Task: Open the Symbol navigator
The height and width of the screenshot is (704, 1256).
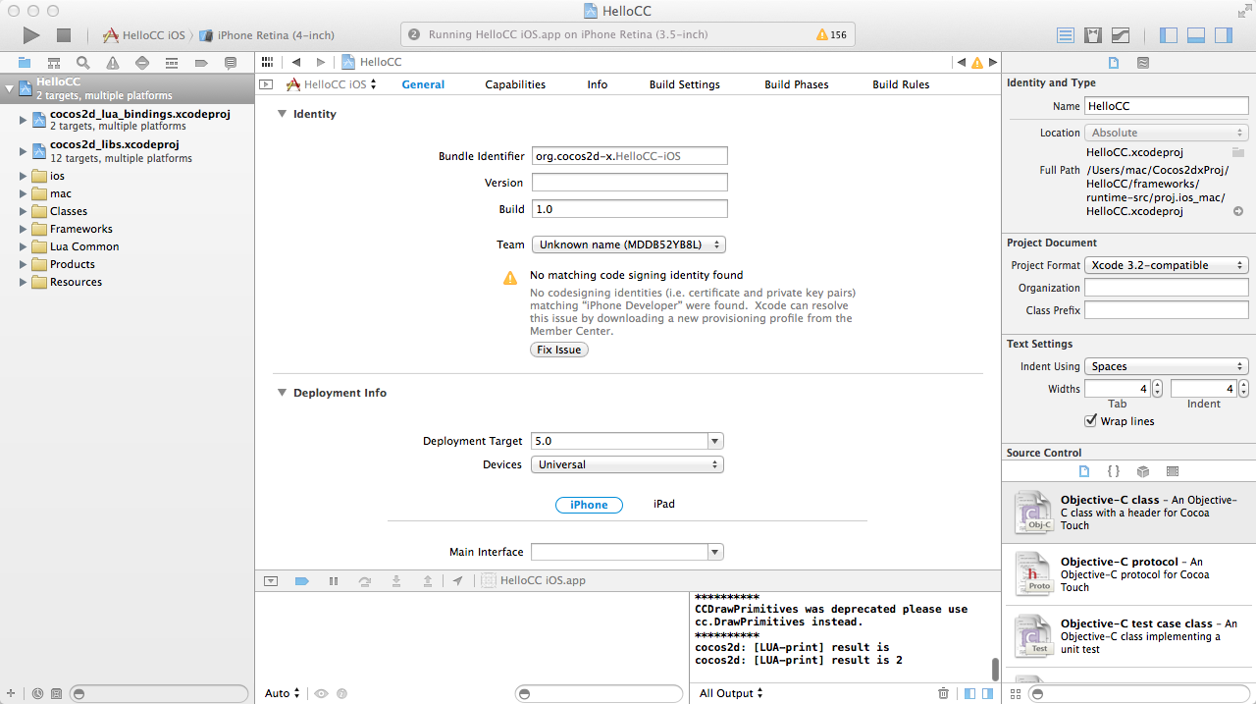Action: pos(54,63)
